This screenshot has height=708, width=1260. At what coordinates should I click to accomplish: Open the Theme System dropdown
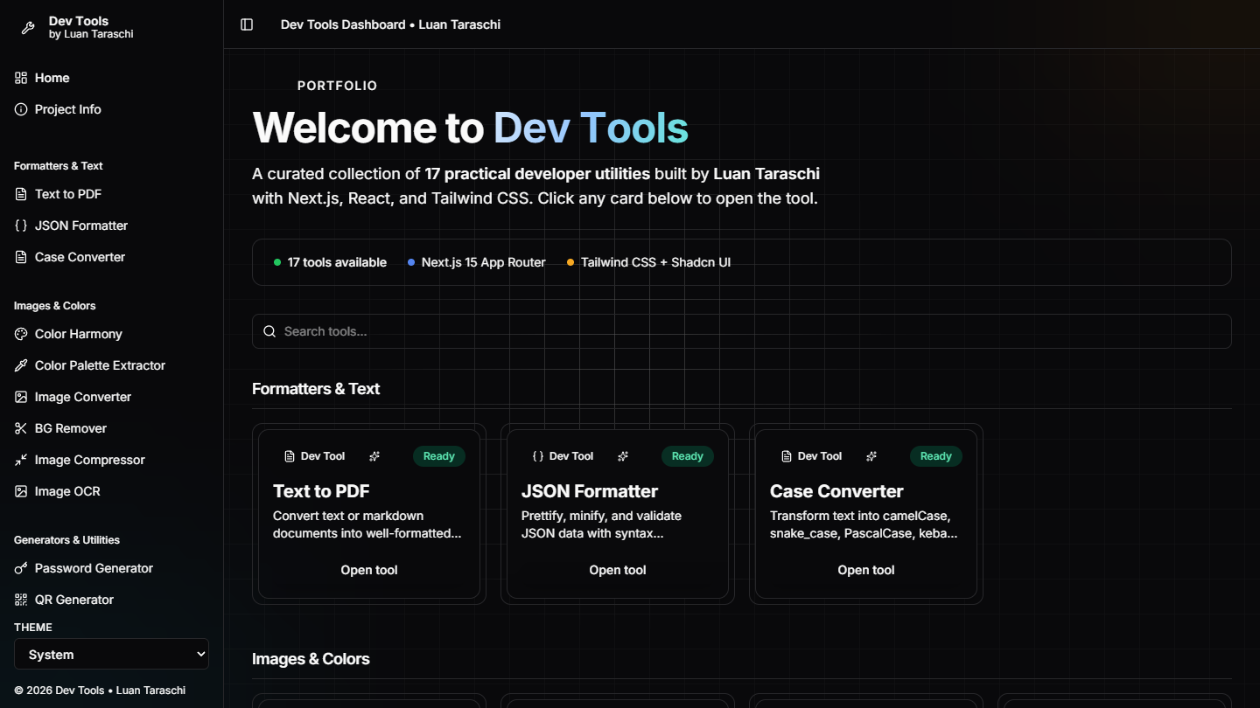click(112, 654)
